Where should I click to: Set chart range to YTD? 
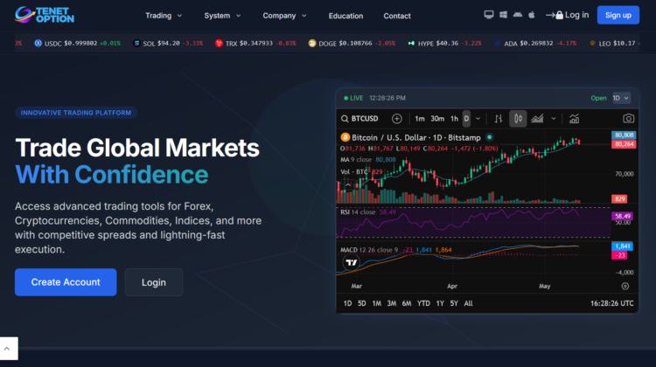[x=423, y=303]
